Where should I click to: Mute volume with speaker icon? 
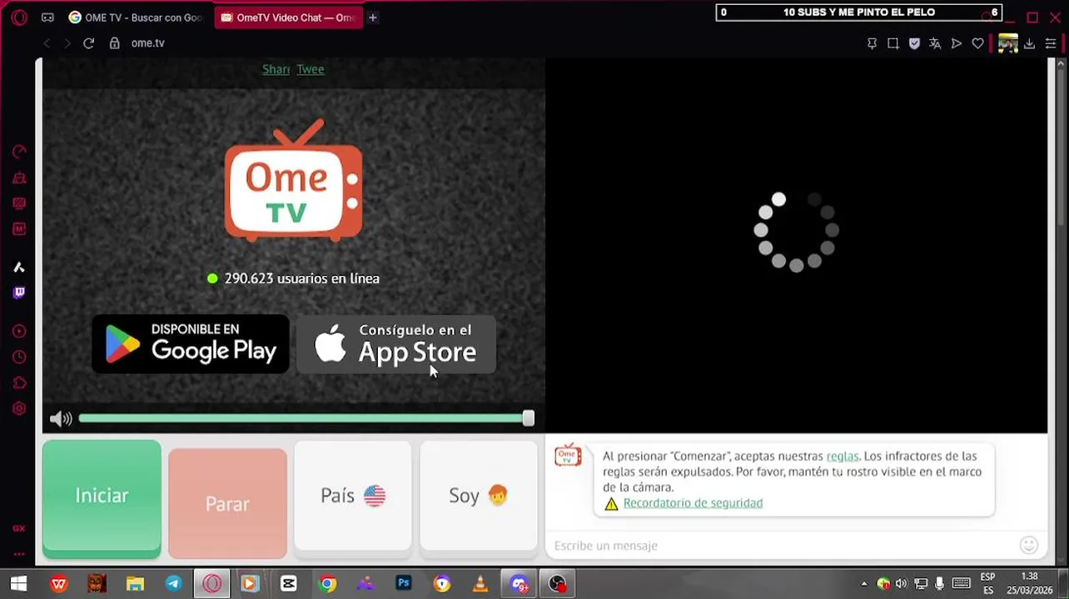click(x=61, y=419)
